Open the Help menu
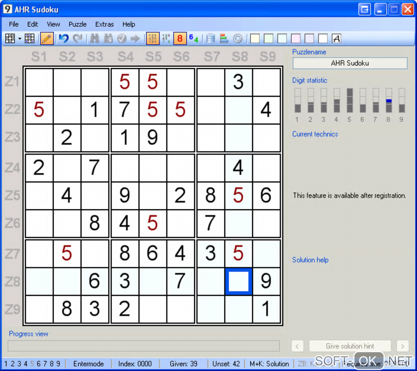Viewport: 417px width, 371px height. (129, 24)
